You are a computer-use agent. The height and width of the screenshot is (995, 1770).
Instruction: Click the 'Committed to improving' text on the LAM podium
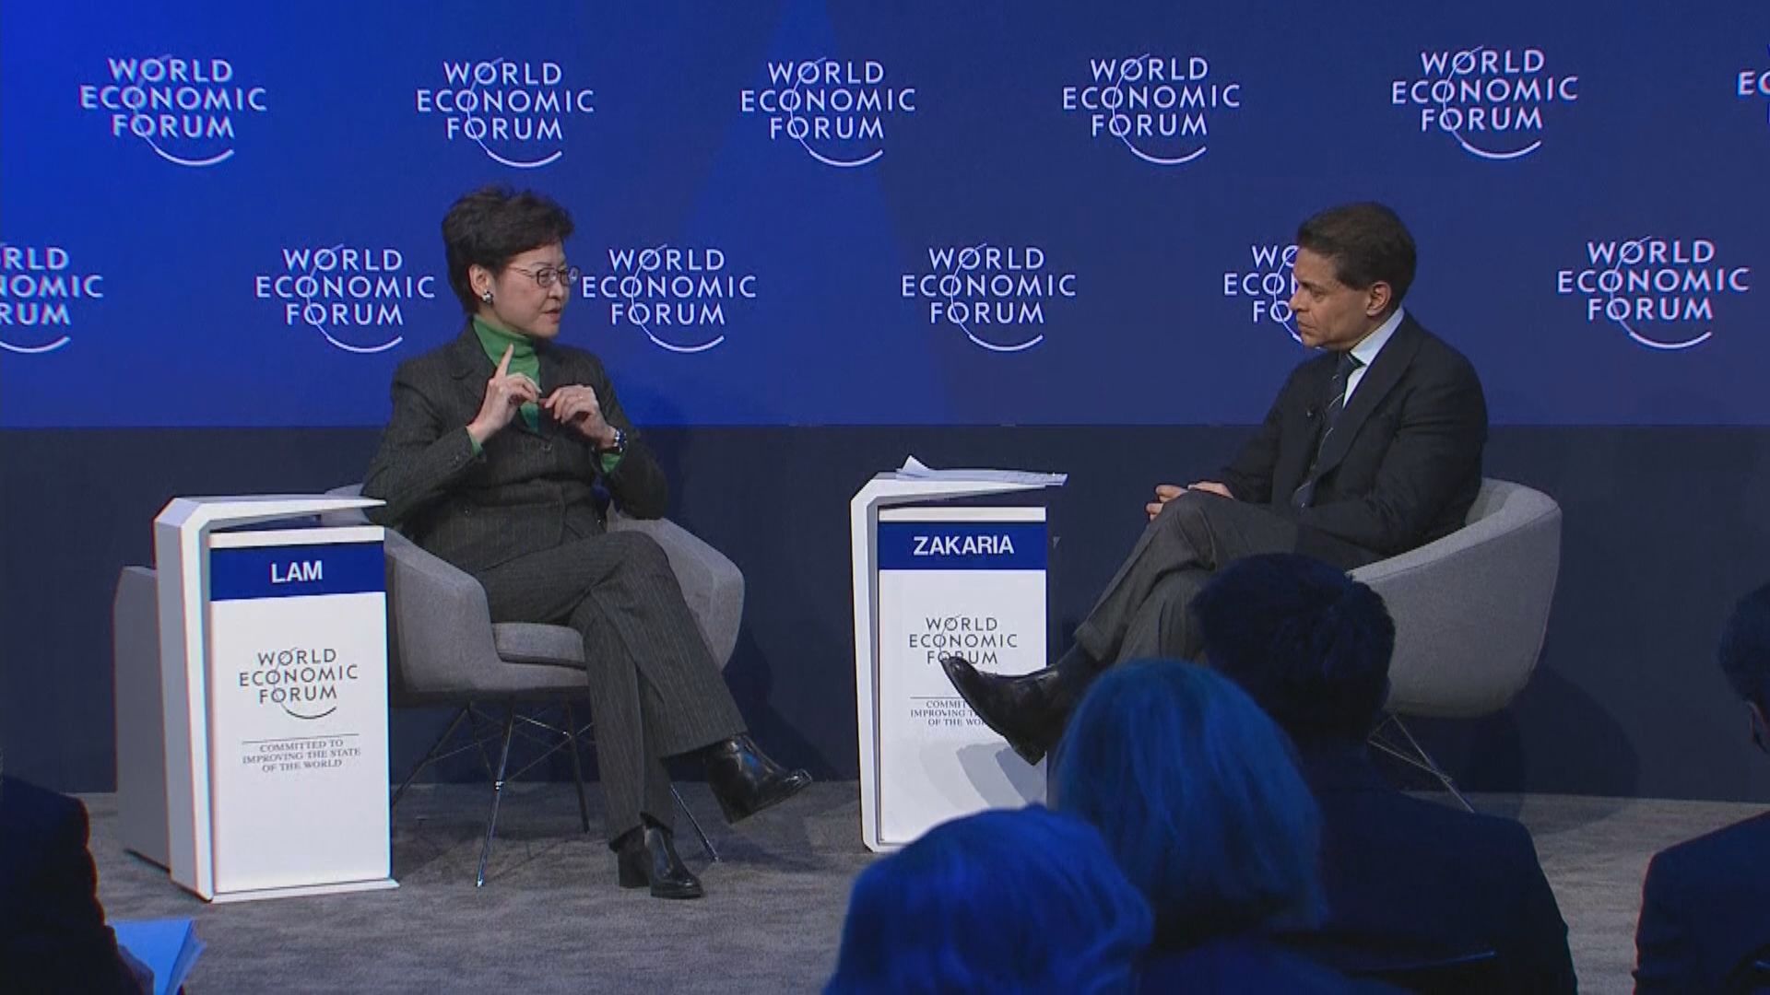pyautogui.click(x=300, y=753)
